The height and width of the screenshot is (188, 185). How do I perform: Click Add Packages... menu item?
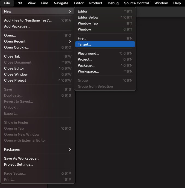(17, 26)
